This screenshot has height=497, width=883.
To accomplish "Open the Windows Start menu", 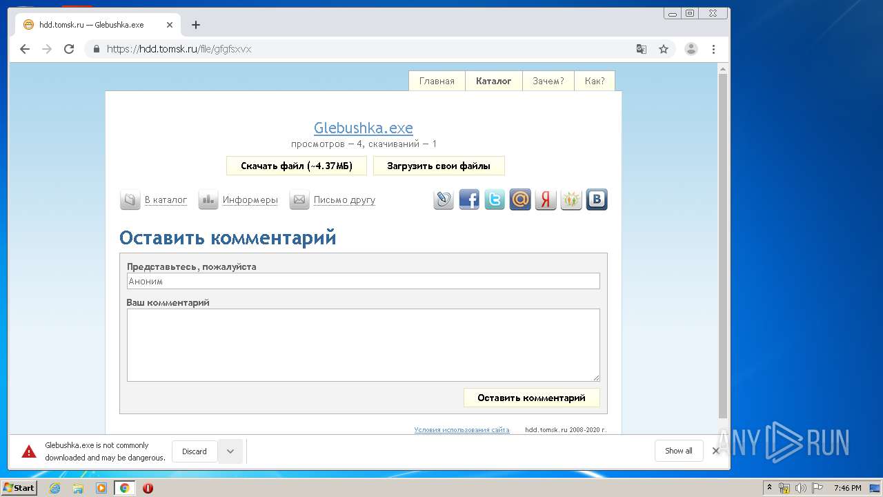I will pos(19,488).
